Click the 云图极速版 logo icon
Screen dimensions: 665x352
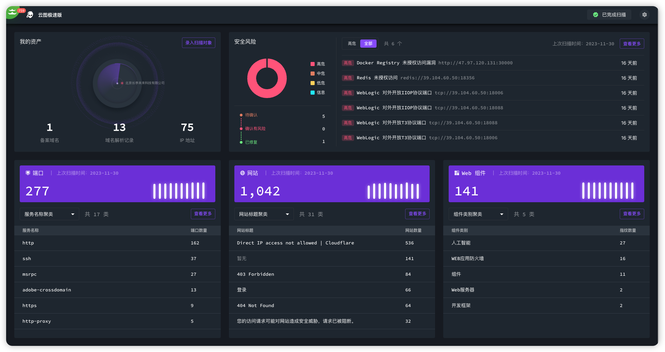click(30, 15)
